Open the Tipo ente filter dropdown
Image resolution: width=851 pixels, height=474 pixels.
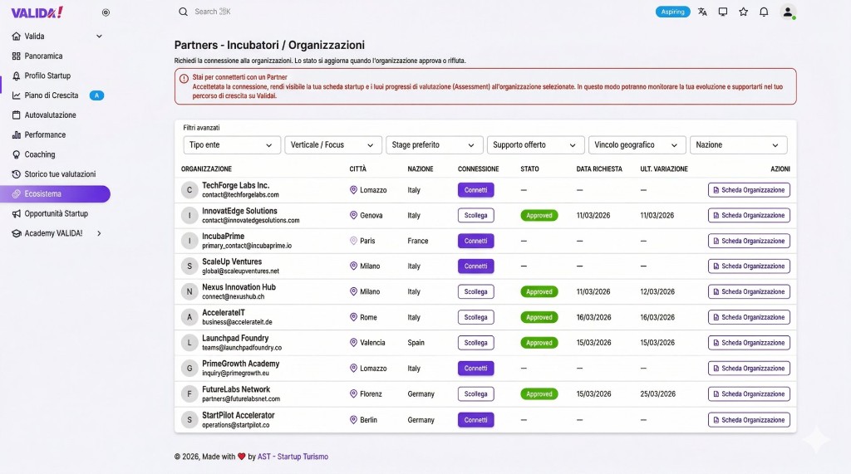click(x=232, y=145)
